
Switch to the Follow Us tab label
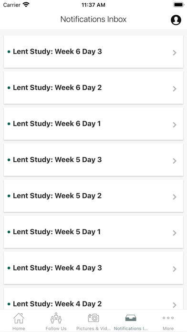tap(56, 328)
